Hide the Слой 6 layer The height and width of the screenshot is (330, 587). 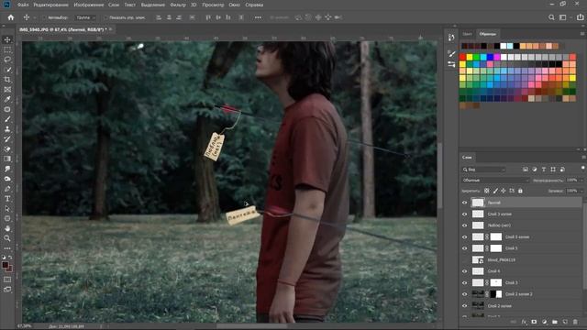pyautogui.click(x=465, y=271)
